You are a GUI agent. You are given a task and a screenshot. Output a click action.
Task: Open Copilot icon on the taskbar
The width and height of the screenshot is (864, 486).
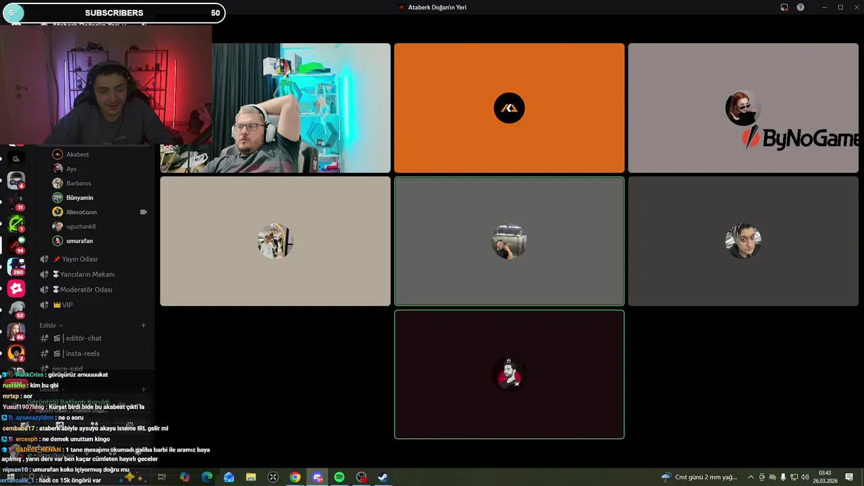click(185, 477)
